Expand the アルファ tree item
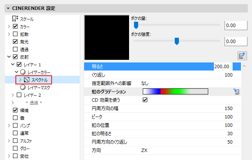This screenshot has width=252, height=160. point(9,141)
